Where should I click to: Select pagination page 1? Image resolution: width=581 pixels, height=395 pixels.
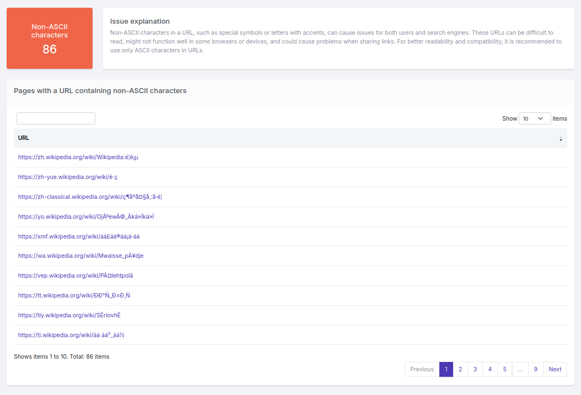446,370
